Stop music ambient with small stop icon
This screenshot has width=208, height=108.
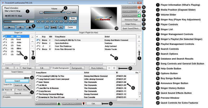(114, 68)
